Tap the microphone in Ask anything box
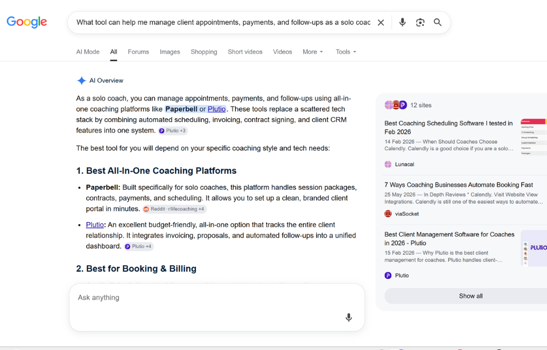547x350 pixels. click(x=348, y=317)
